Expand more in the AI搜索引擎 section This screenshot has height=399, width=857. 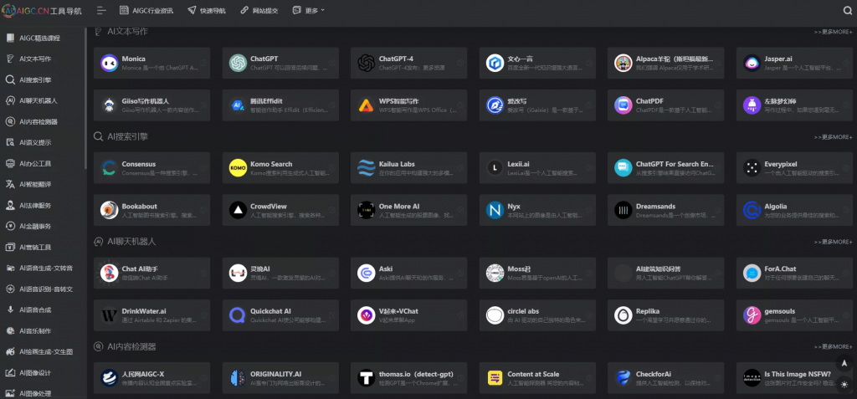click(832, 137)
